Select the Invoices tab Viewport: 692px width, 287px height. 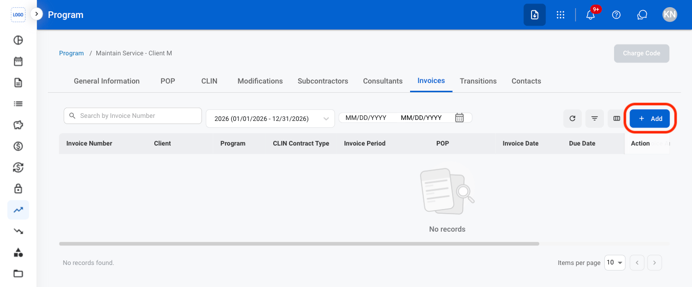[431, 81]
